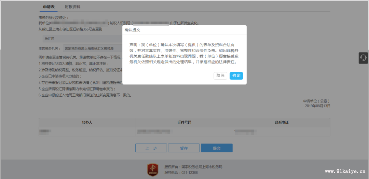The height and width of the screenshot is (179, 369).
Task: Select the 证件号码 column header
Action: [x=184, y=122]
